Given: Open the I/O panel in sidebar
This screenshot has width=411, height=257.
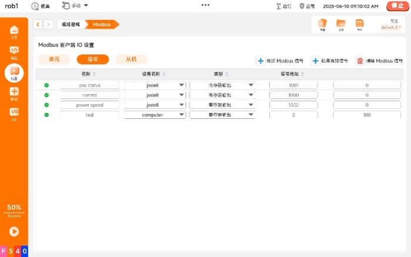Looking at the screenshot, I should coord(14,113).
